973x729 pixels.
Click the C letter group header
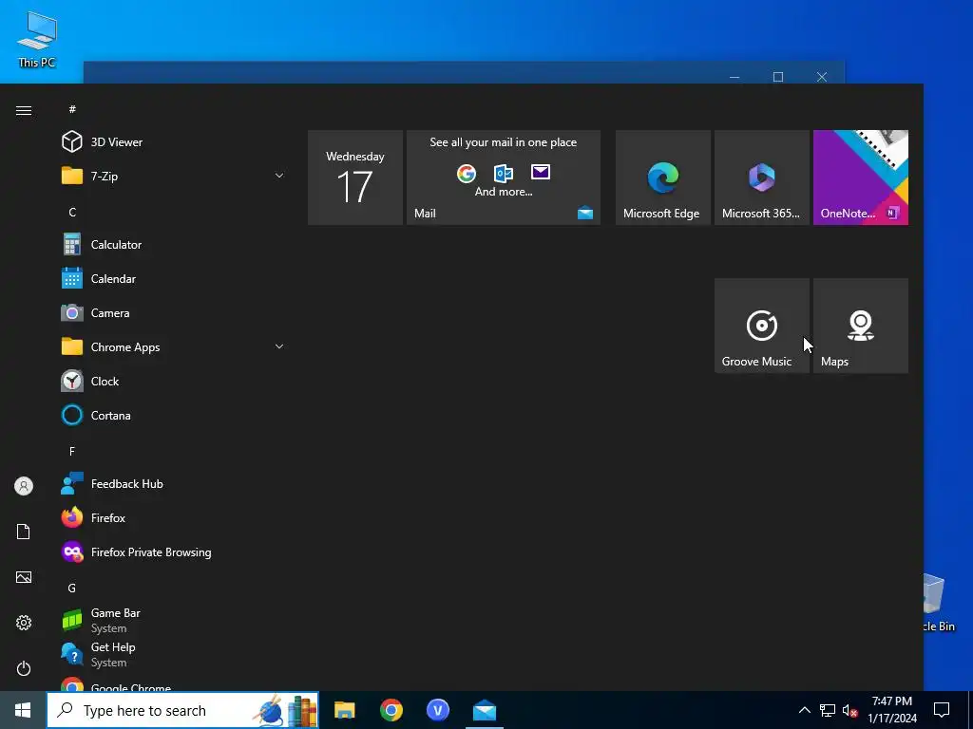[x=72, y=212]
